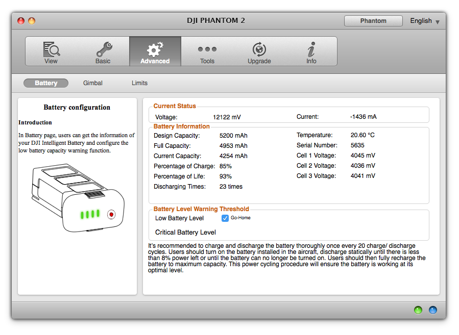Switch to the Limits sub-tab
Viewport: 459px width, 335px height.
coord(139,83)
